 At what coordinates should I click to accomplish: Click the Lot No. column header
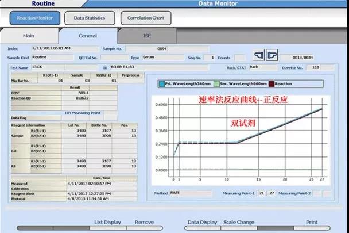tap(73, 125)
